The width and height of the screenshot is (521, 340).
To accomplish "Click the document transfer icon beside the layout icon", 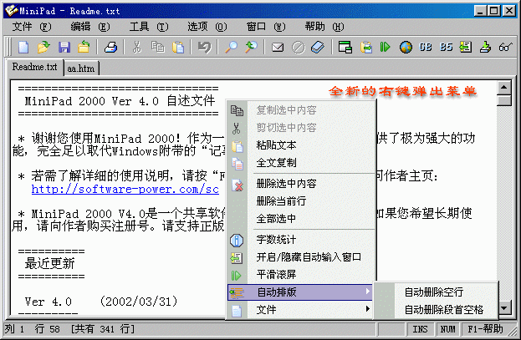I will click(365, 47).
